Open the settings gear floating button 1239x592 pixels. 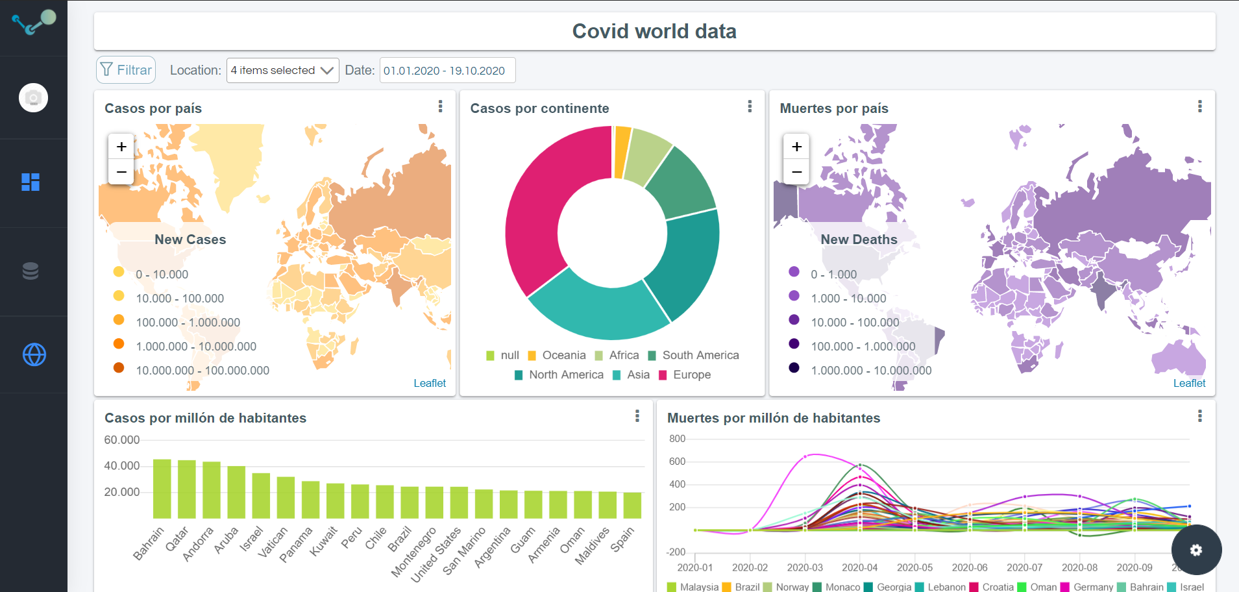1196,550
